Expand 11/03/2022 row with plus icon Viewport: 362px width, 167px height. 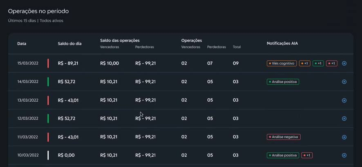pyautogui.click(x=344, y=137)
